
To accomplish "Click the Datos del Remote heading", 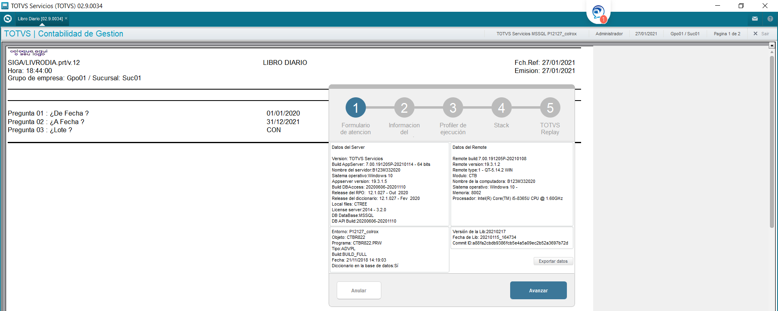I will coord(469,147).
